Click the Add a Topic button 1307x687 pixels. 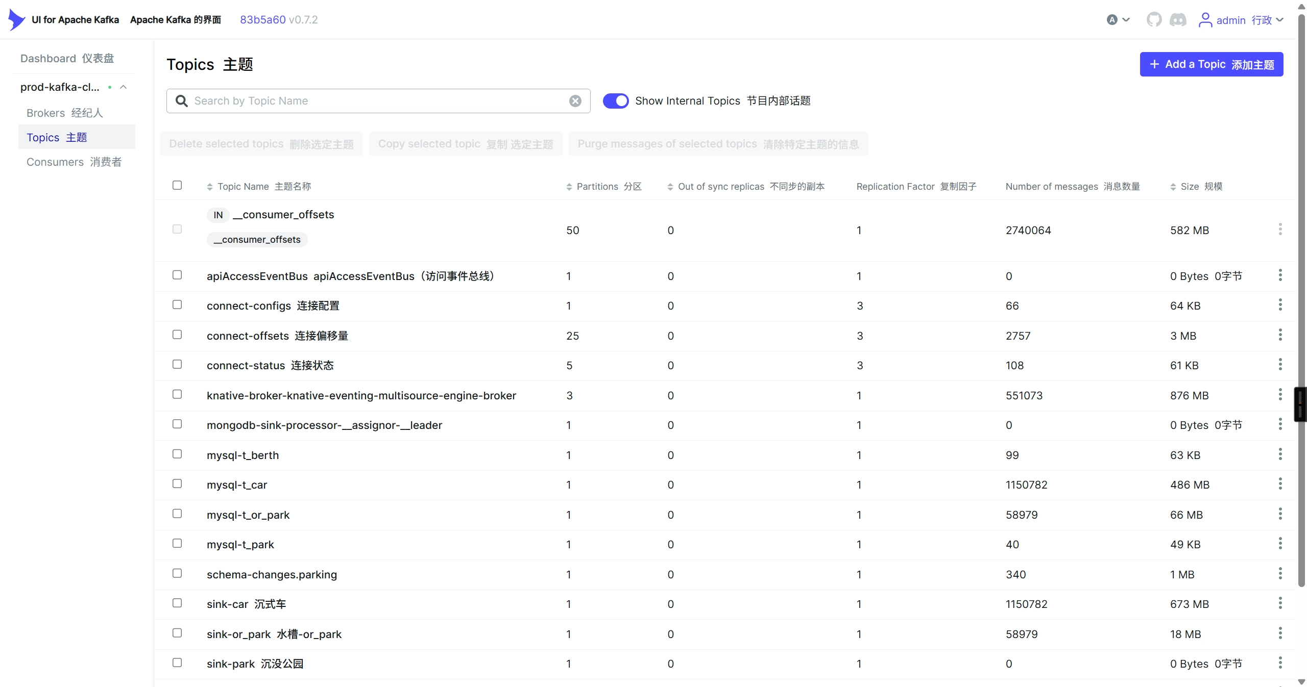1212,64
